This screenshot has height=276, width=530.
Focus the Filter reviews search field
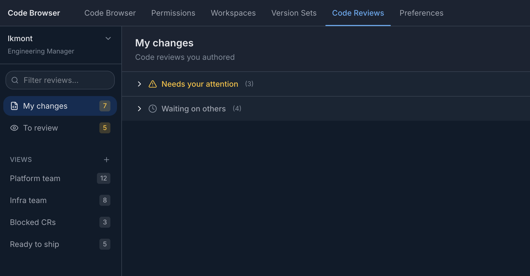pyautogui.click(x=66, y=80)
